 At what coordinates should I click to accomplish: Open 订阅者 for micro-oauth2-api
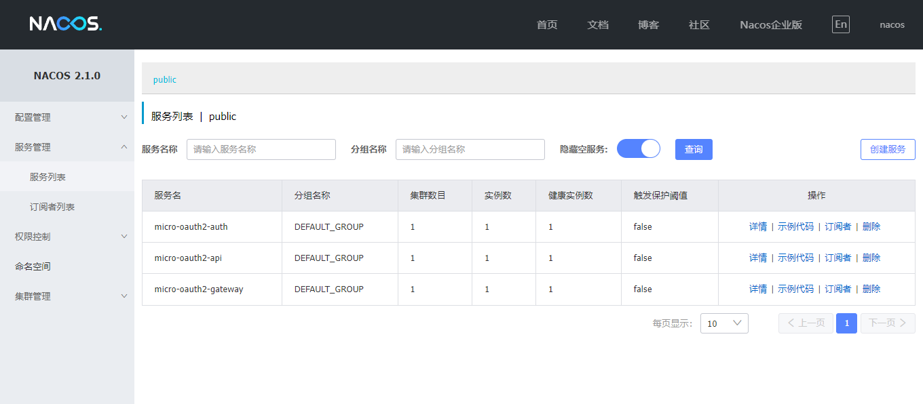(x=838, y=258)
